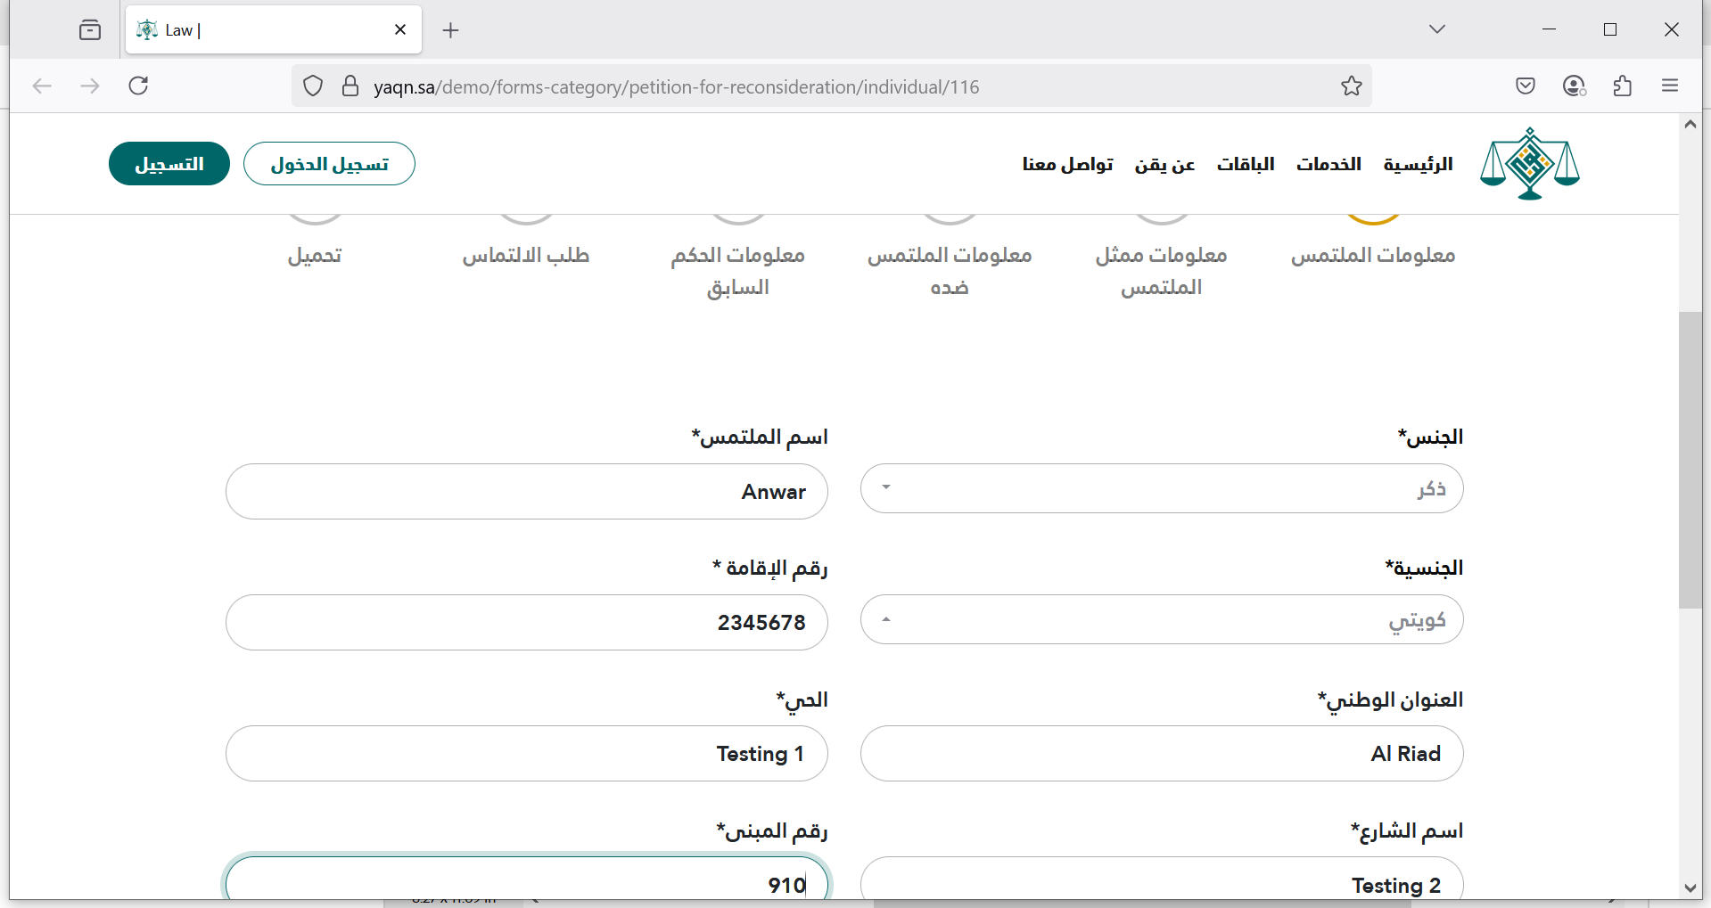
Task: Open the Firefox extensions icon
Action: point(1622,86)
